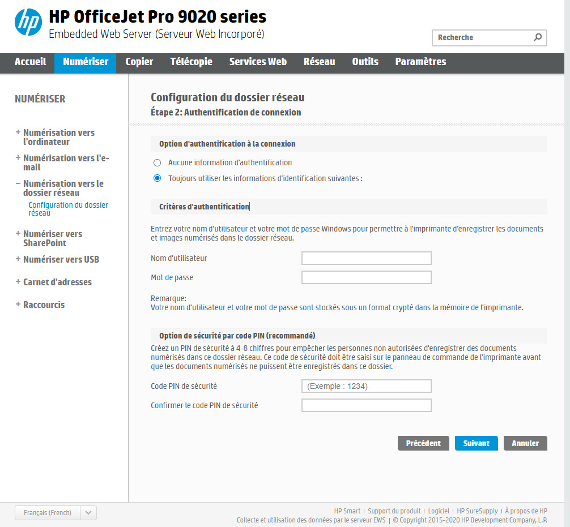Viewport: 570px width, 527px height.
Task: Click the Précédent button
Action: click(x=423, y=443)
